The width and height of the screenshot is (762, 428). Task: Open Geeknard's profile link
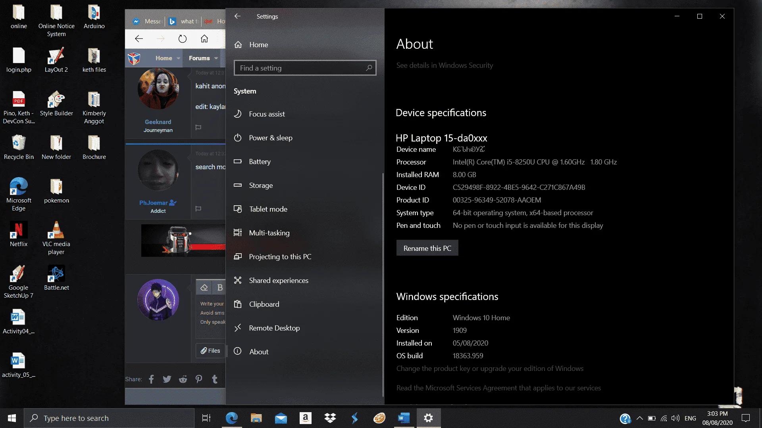[158, 122]
